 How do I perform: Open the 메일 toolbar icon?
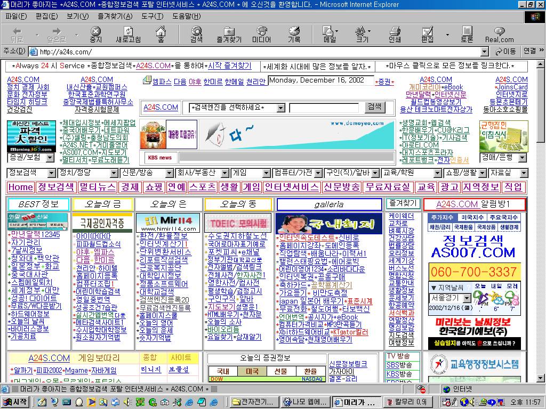tap(330, 35)
